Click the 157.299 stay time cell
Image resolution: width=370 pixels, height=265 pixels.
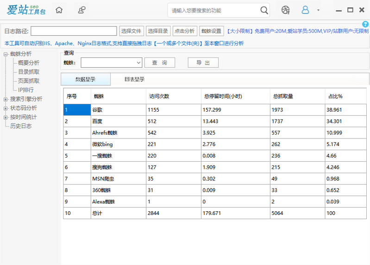click(236, 110)
